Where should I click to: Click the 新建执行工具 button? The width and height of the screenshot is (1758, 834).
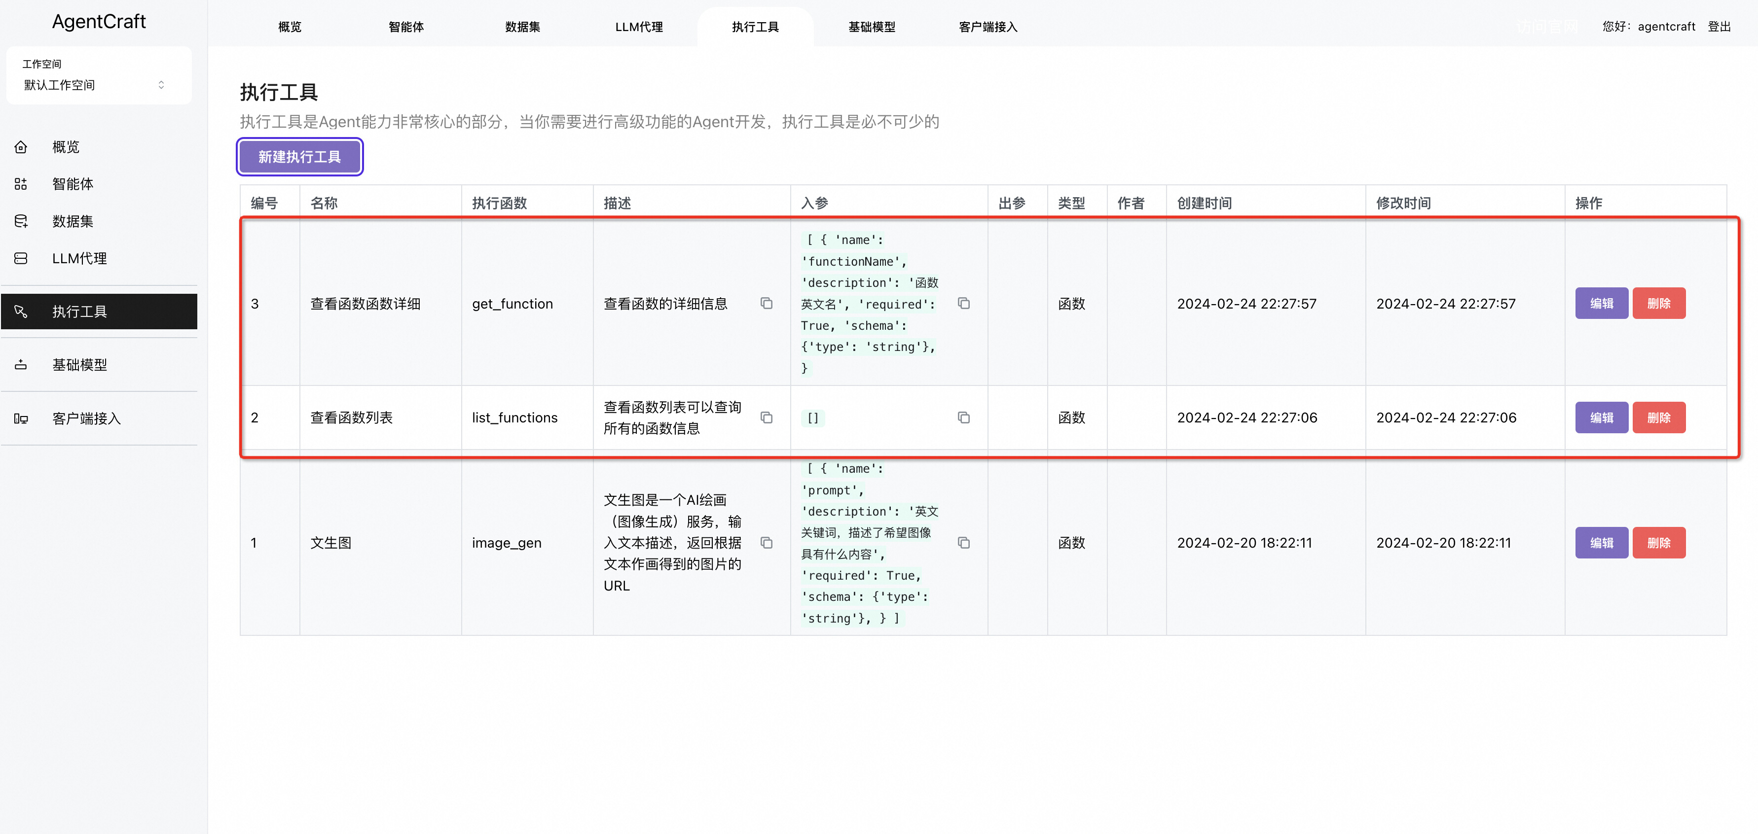[x=299, y=157]
